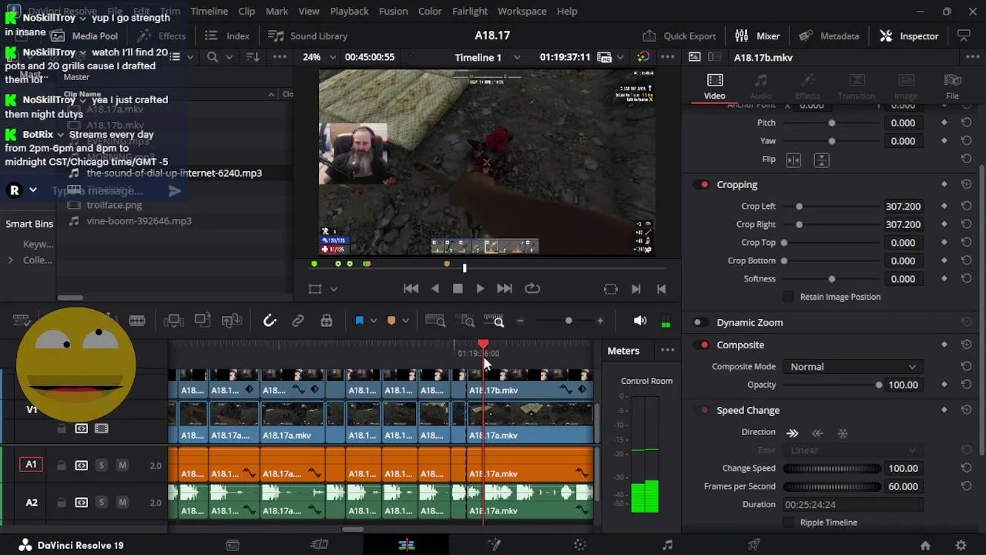
Task: Reset the Cropping section
Action: point(966,184)
